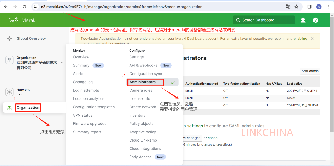This screenshot has width=334, height=166.
Task: Click the Network label in sidebar
Action: pyautogui.click(x=23, y=90)
